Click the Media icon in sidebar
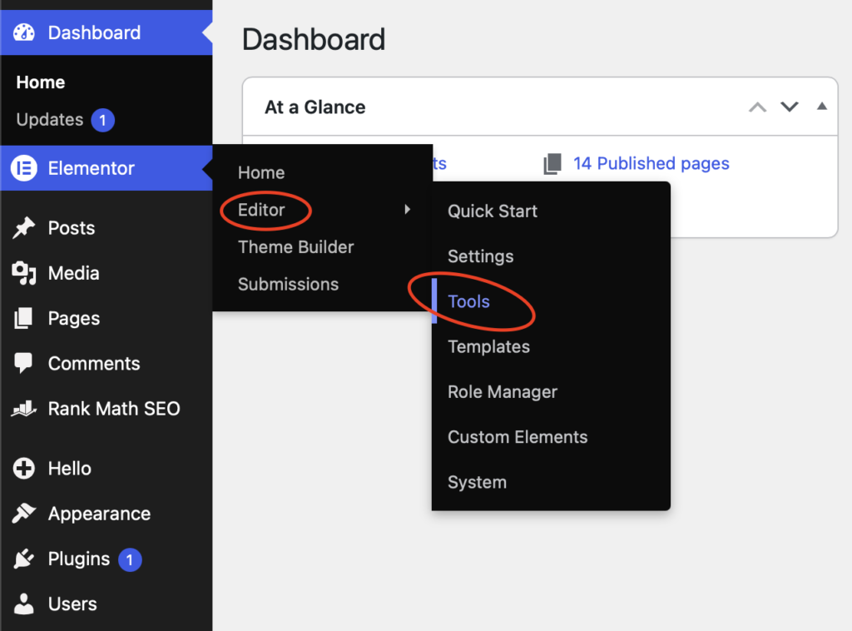The width and height of the screenshot is (852, 631). (24, 273)
